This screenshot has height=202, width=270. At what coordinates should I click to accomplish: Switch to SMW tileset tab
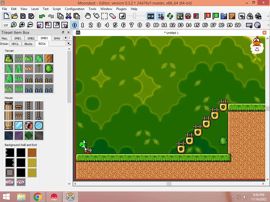click(57, 38)
